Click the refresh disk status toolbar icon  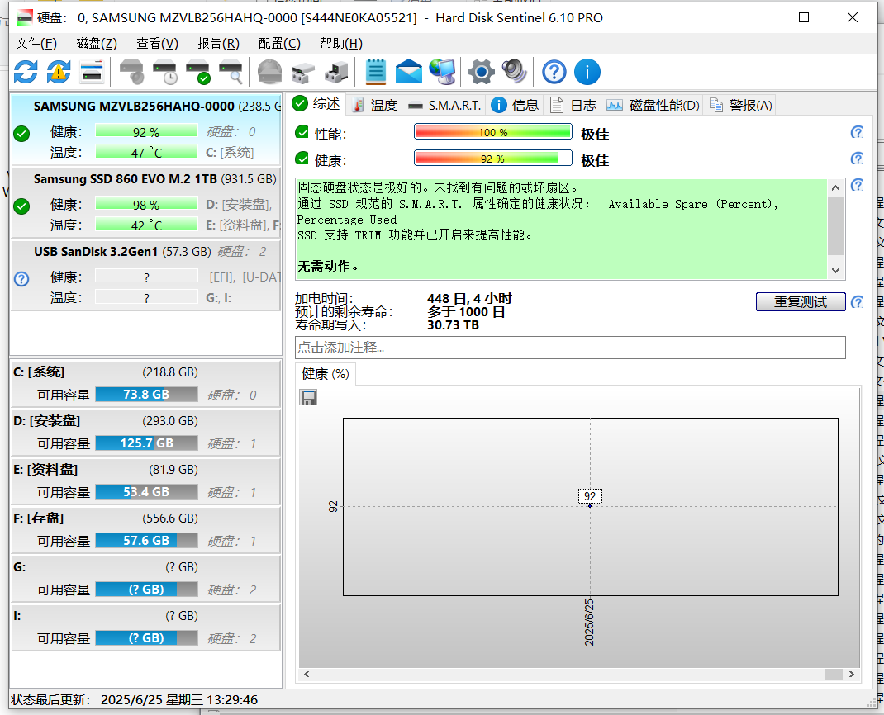tap(26, 72)
